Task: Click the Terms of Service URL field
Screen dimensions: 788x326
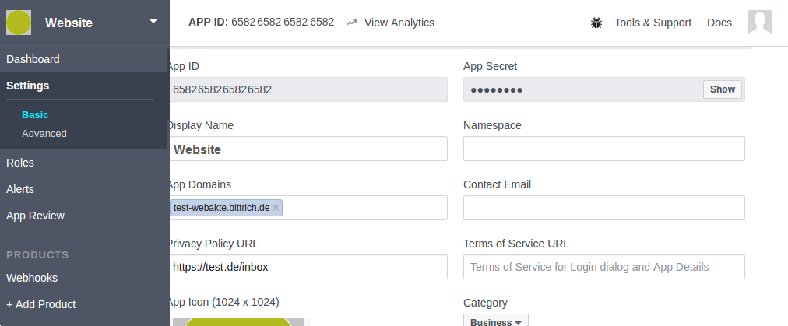Action: (x=604, y=267)
